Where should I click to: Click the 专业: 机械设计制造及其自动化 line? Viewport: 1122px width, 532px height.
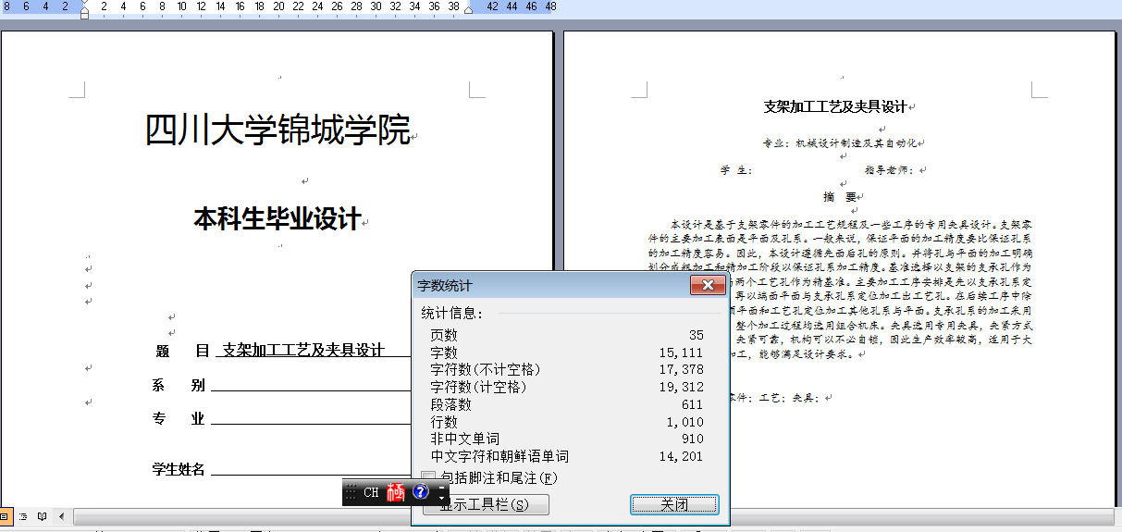839,143
